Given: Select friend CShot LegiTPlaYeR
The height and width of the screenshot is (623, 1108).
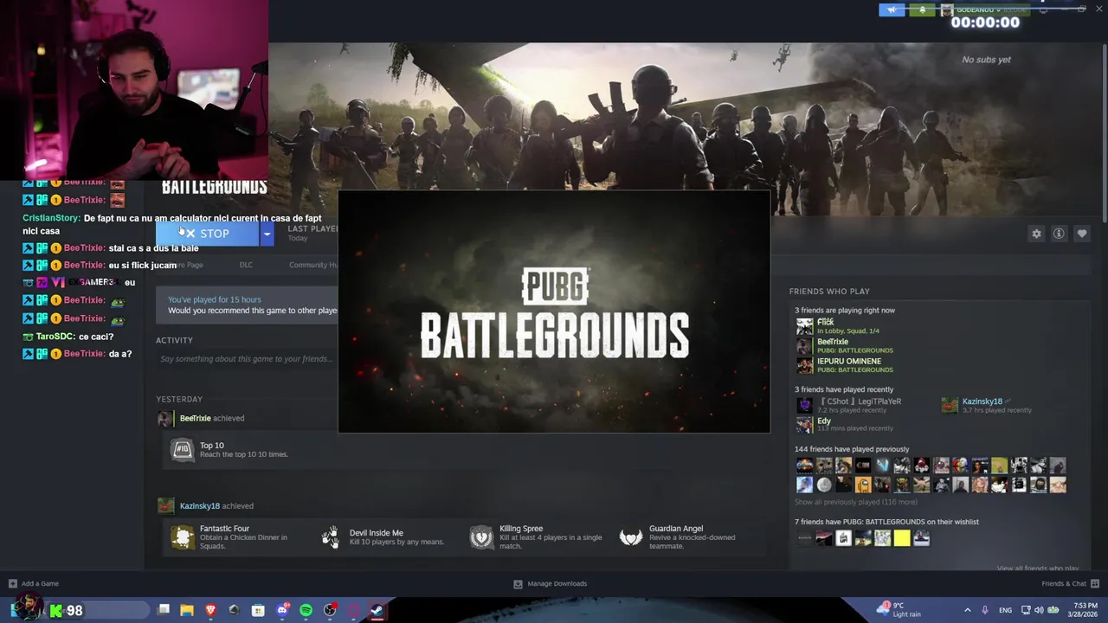Looking at the screenshot, I should click(x=860, y=401).
